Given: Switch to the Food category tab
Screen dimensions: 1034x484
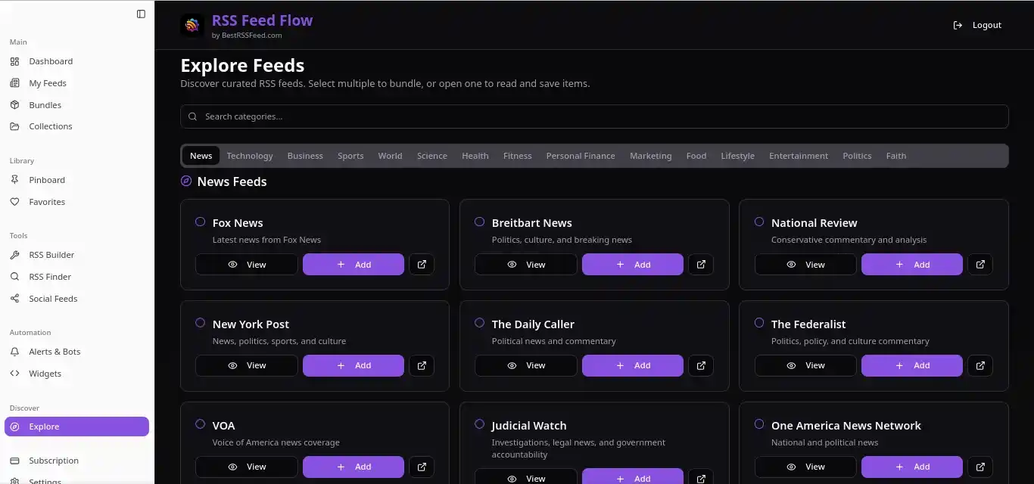Looking at the screenshot, I should tap(696, 156).
